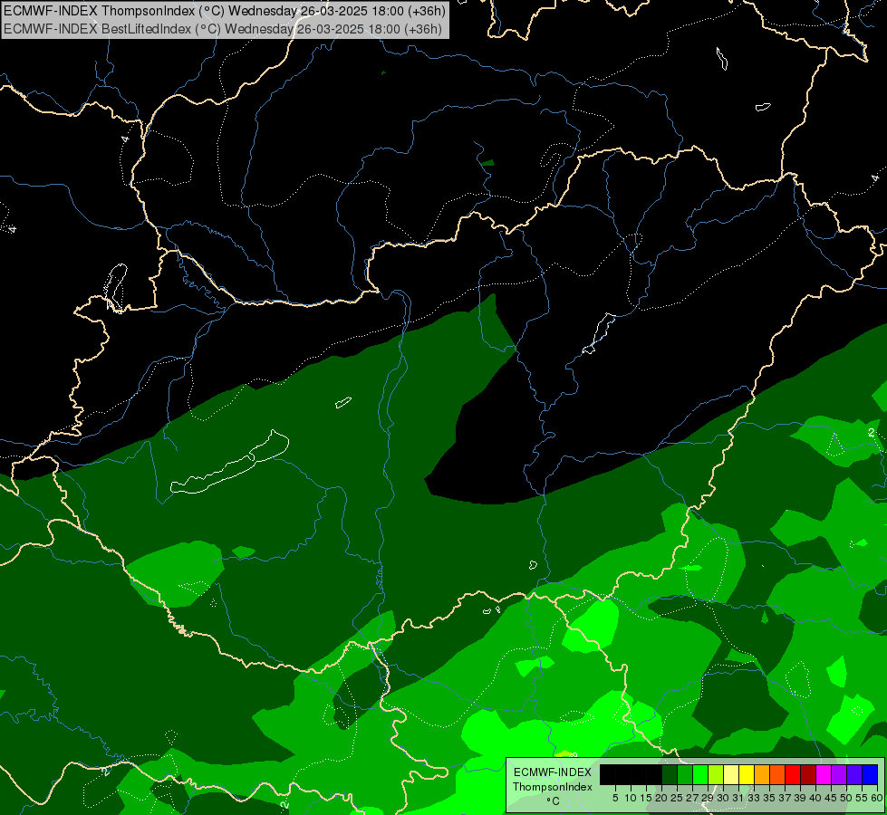Click the BestLiftedIndex title line
887x815 pixels.
[x=223, y=29]
